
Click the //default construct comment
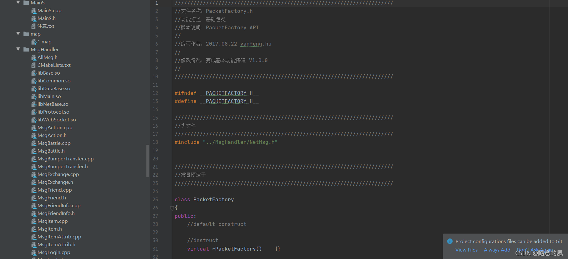[217, 224]
